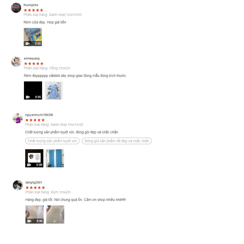
Task: Open username link thuongkiko
Action: 31,5
